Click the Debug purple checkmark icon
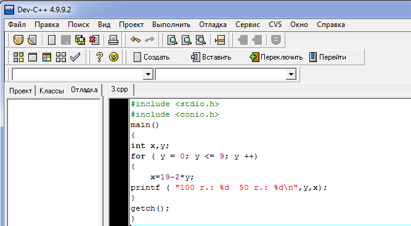 75,56
